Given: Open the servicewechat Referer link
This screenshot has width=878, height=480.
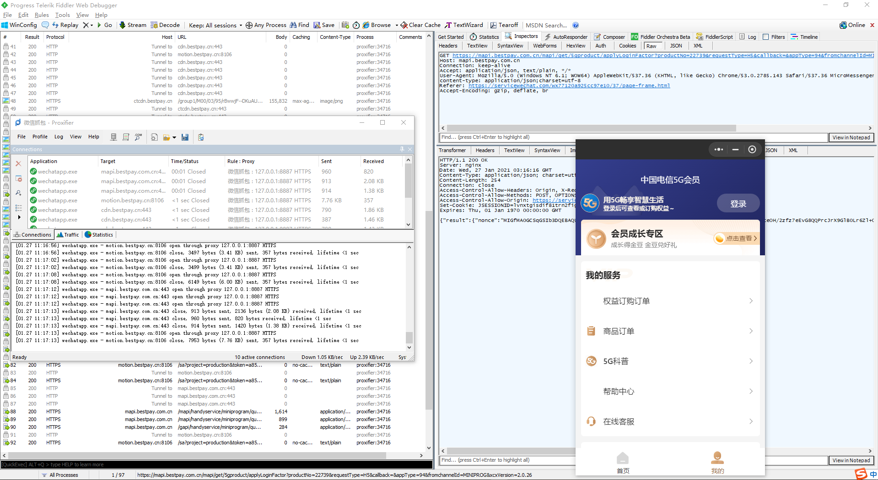Looking at the screenshot, I should [569, 85].
